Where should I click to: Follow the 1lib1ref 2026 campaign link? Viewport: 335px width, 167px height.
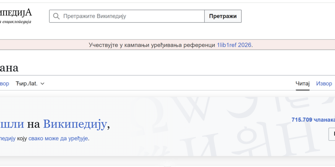234,45
